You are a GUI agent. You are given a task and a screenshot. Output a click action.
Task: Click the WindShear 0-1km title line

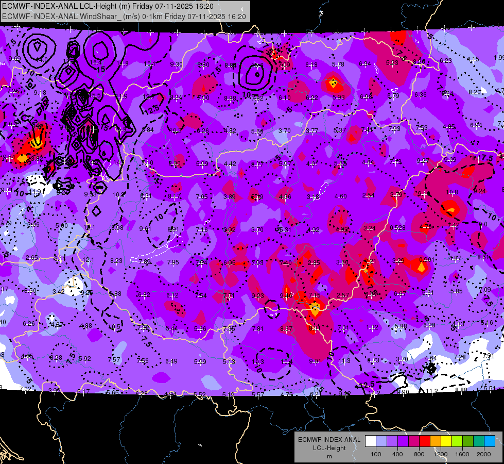tap(124, 16)
